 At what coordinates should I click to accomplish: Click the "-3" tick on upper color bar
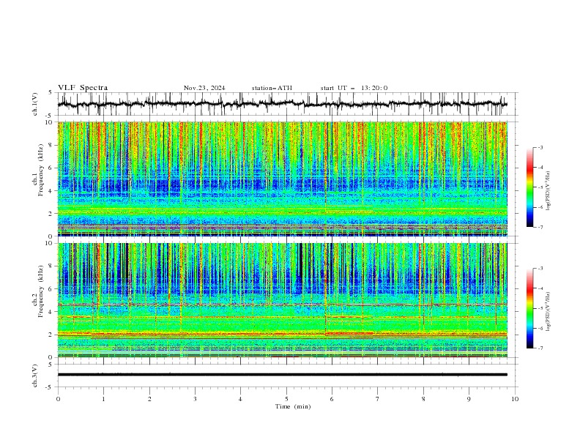pyautogui.click(x=540, y=147)
